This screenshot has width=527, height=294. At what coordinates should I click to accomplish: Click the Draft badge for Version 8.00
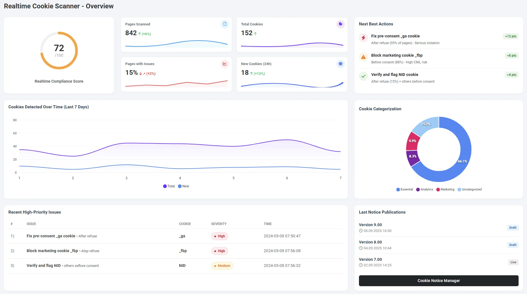(513, 245)
